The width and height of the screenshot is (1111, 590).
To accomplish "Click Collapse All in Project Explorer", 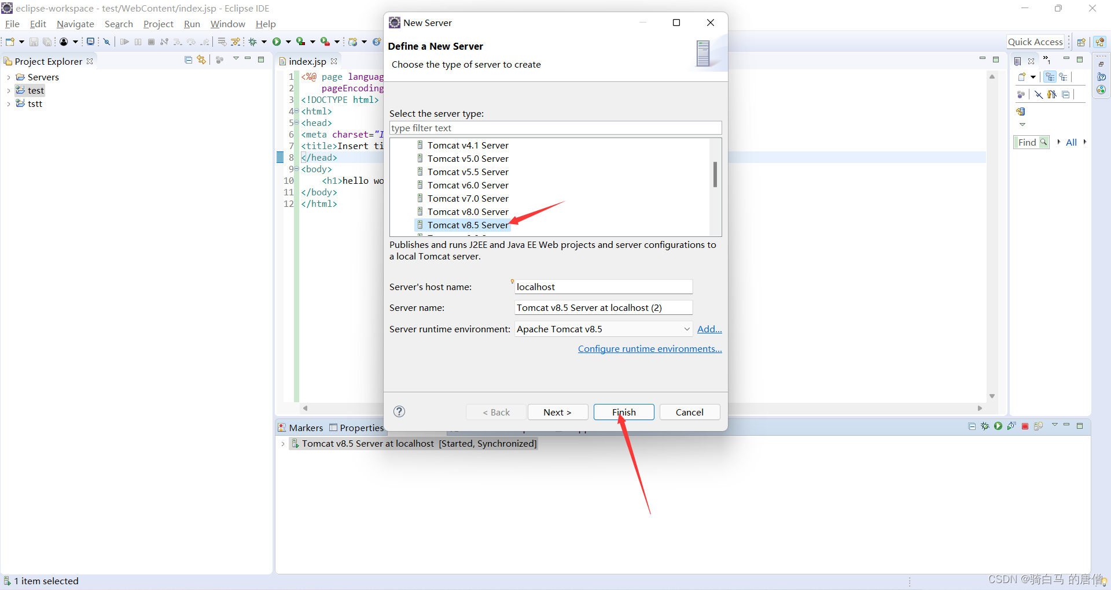I will click(188, 60).
